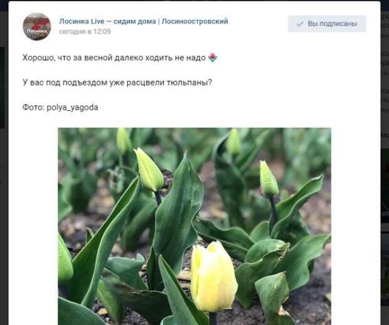Viewport: 389px width, 325px height.
Task: Click the closed green tulip bud upper left
Action: pos(149,169)
